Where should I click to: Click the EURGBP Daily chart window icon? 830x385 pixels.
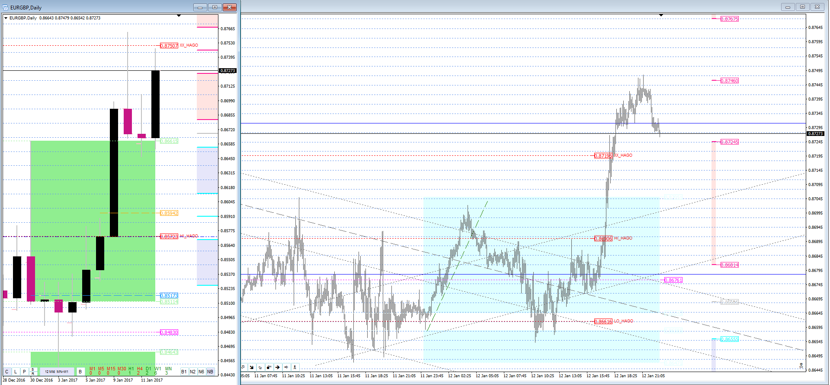(x=5, y=7)
